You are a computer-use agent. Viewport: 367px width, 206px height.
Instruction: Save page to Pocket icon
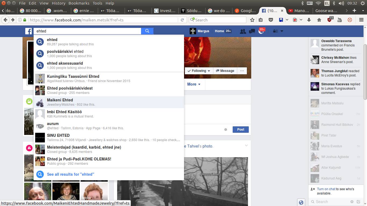(x=271, y=20)
